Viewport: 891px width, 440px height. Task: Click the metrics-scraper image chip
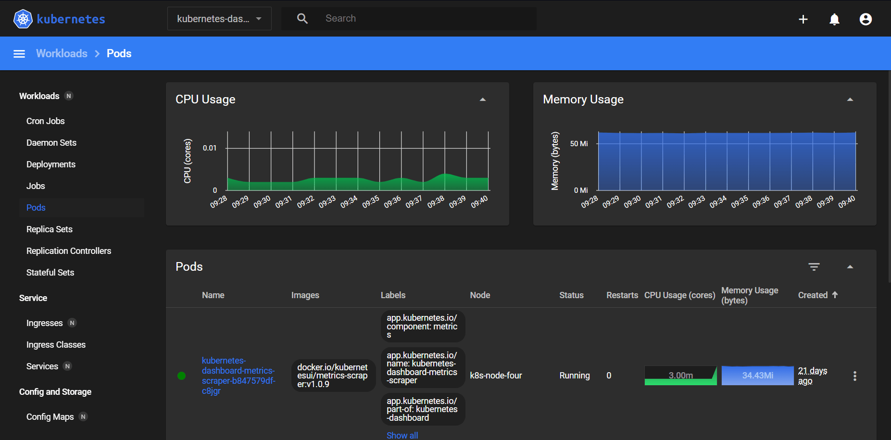(x=333, y=376)
